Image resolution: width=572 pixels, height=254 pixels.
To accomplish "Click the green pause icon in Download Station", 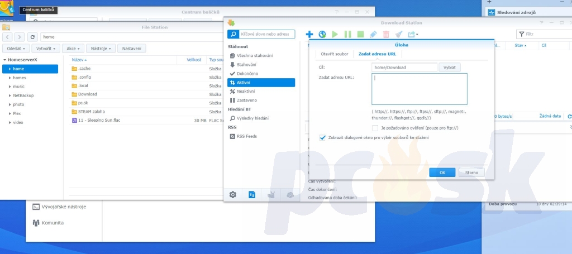I will [347, 34].
